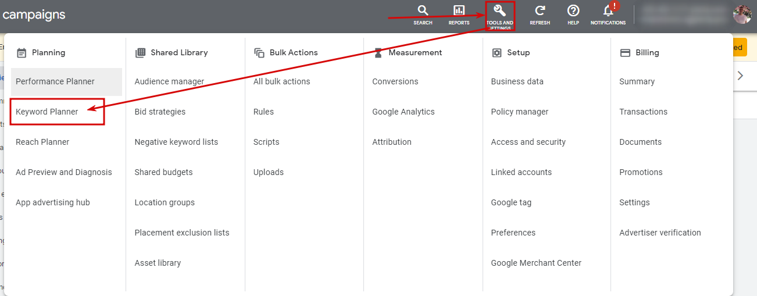Open Performance Planner

[x=67, y=82]
